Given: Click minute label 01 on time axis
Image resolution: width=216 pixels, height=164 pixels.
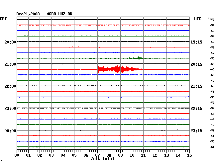Looking at the screenshot, I should pos(28,155).
